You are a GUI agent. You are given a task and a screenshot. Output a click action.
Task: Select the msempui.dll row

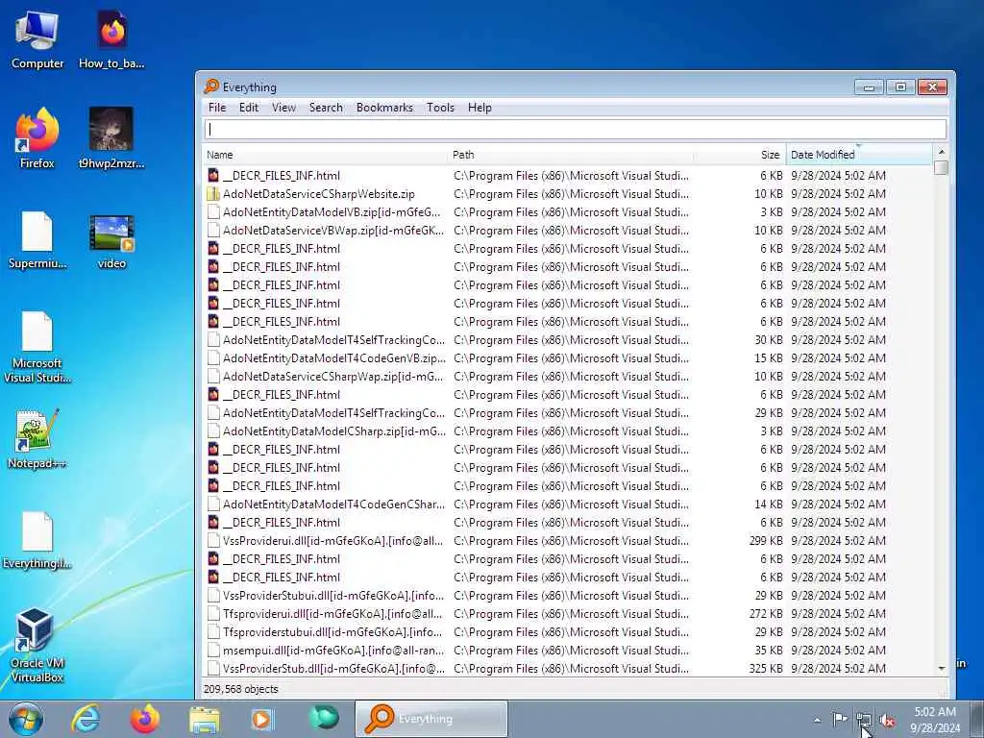(568, 651)
